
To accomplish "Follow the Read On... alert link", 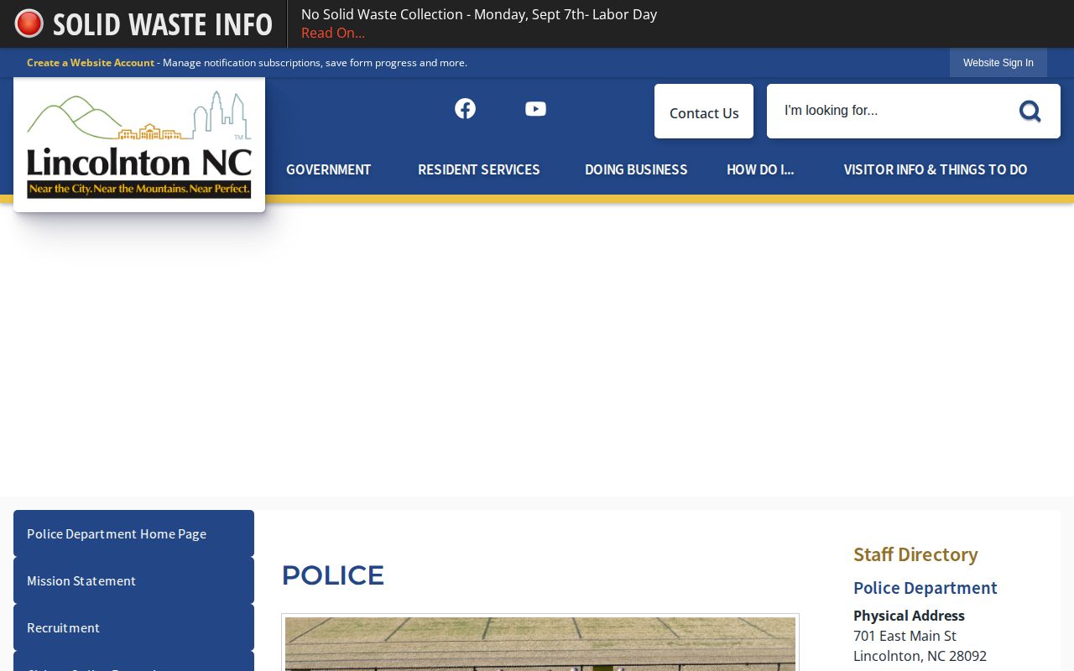I will [x=333, y=33].
